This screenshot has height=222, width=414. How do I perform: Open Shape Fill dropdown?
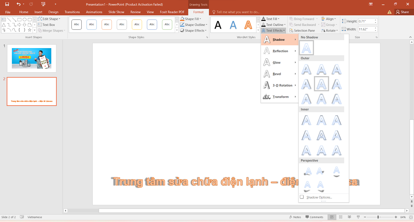click(191, 19)
